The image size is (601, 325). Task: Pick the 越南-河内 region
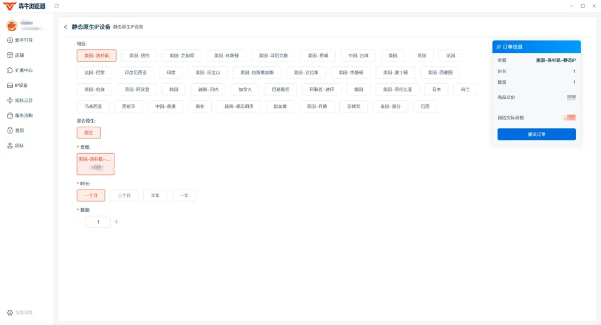click(x=208, y=89)
